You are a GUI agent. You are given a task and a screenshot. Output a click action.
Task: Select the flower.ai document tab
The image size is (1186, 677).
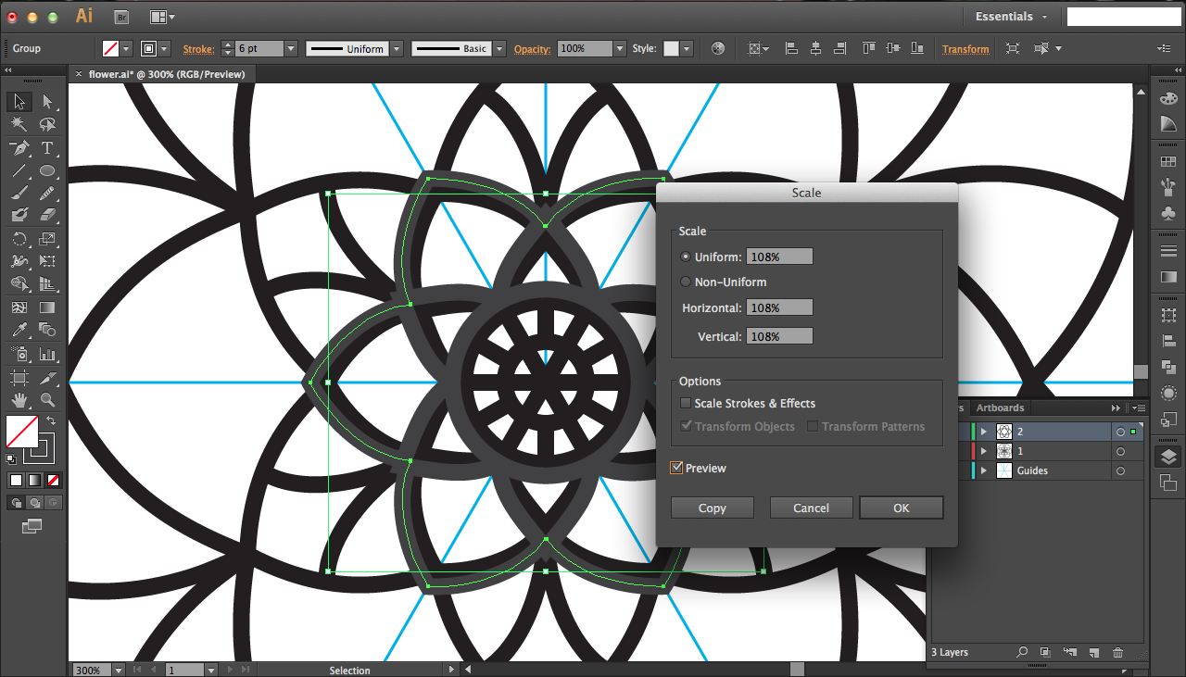[x=167, y=74]
